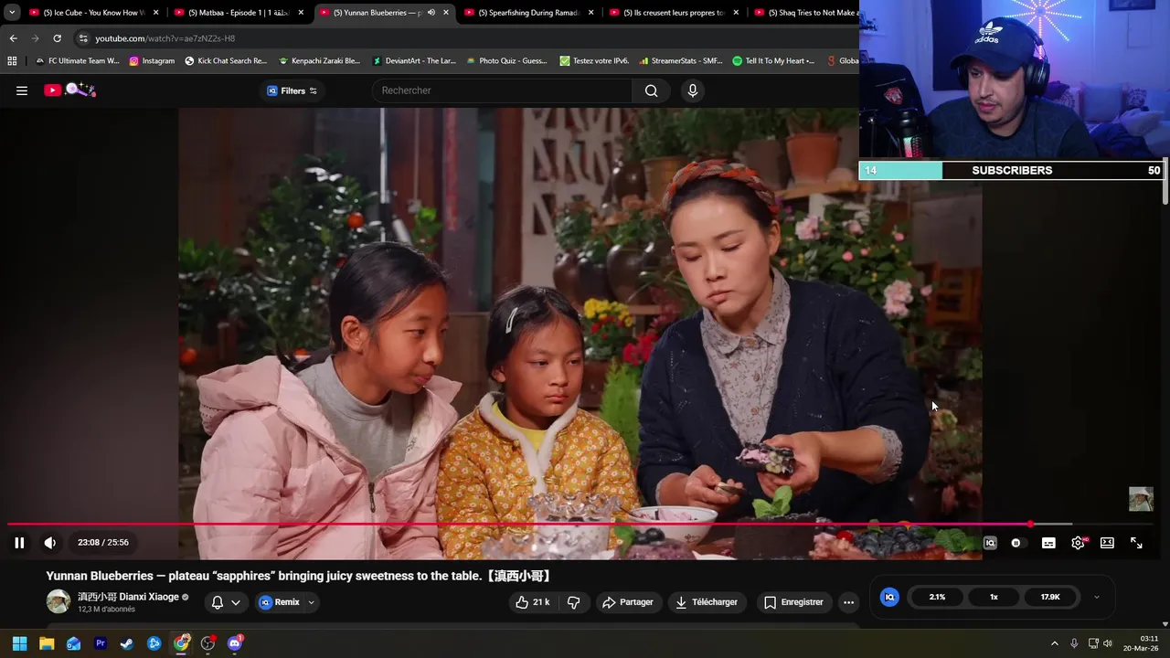Reload the page

pyautogui.click(x=57, y=38)
